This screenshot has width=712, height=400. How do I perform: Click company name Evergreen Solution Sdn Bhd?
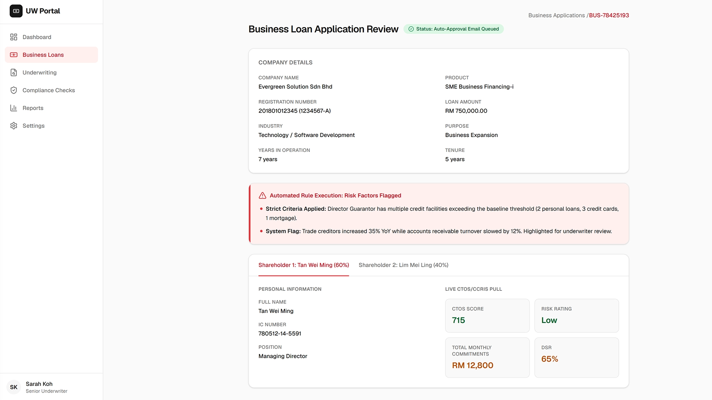coord(295,87)
